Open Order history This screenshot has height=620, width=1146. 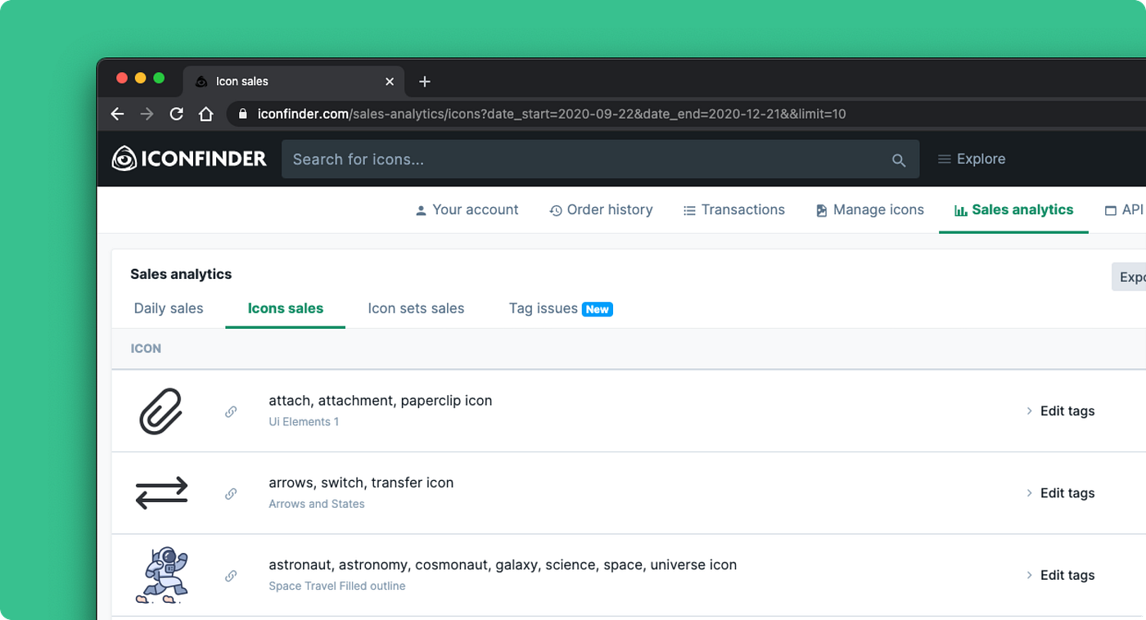pyautogui.click(x=601, y=209)
